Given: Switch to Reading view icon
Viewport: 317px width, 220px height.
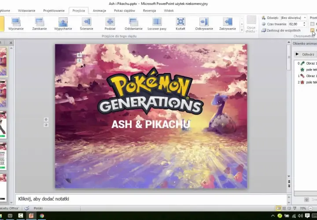Looking at the screenshot, I should pyautogui.click(x=289, y=208).
